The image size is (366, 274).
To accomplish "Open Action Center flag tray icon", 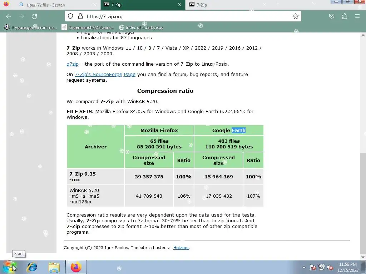I will point(313,267).
